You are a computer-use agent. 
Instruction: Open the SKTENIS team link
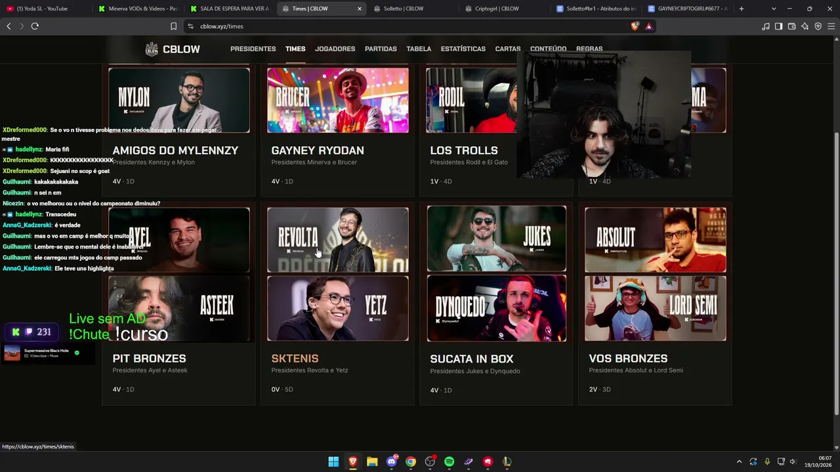[x=295, y=359]
